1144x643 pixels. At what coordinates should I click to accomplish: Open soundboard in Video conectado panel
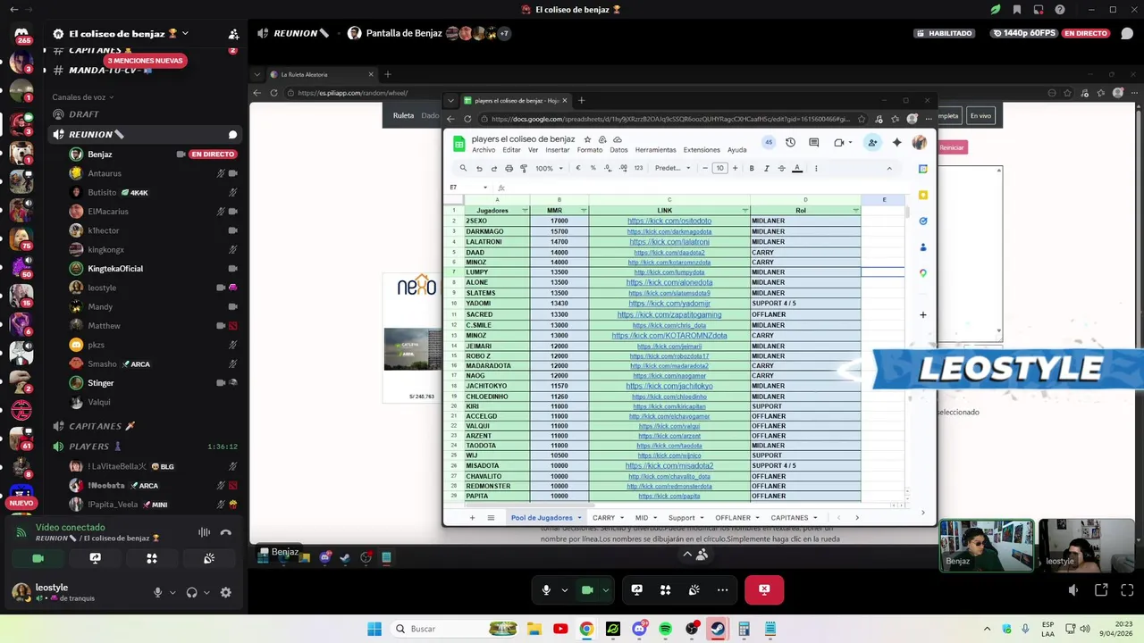click(x=209, y=558)
